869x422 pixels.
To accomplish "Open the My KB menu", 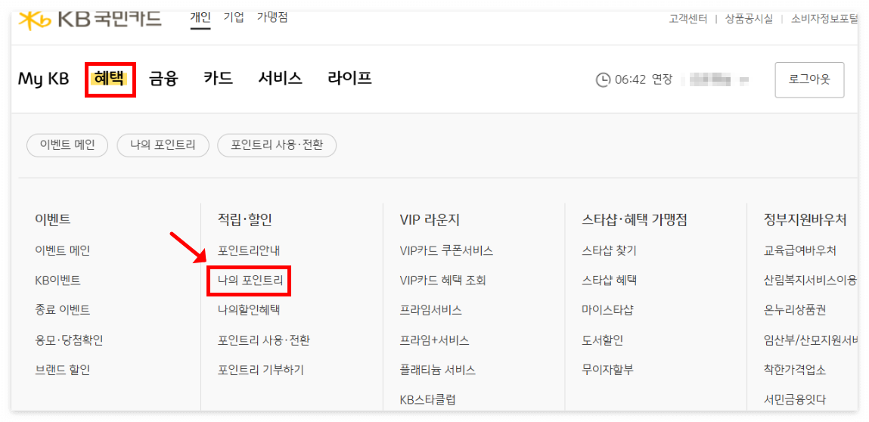I will point(43,79).
